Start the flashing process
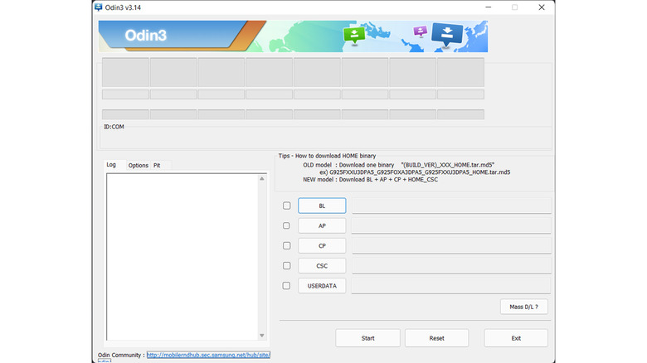Viewport: 647px width, 363px height. coord(367,338)
